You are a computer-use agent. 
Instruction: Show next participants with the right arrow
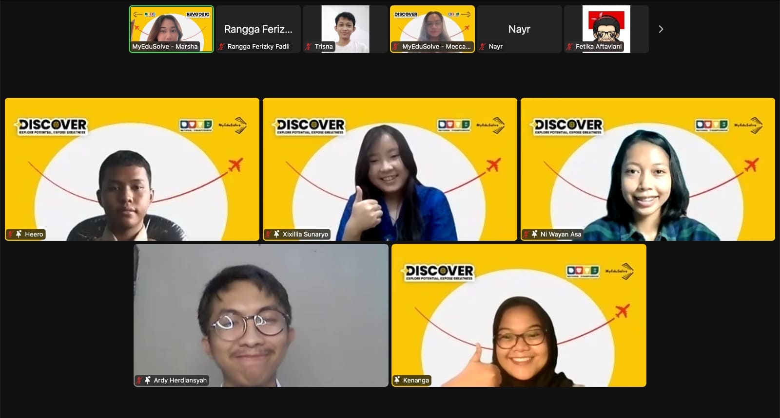[661, 29]
